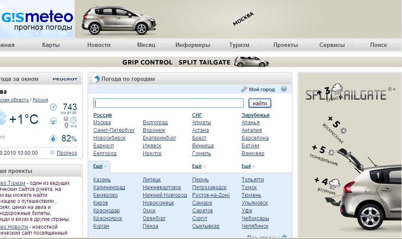Click the Monday sun icon

(x=331, y=153)
